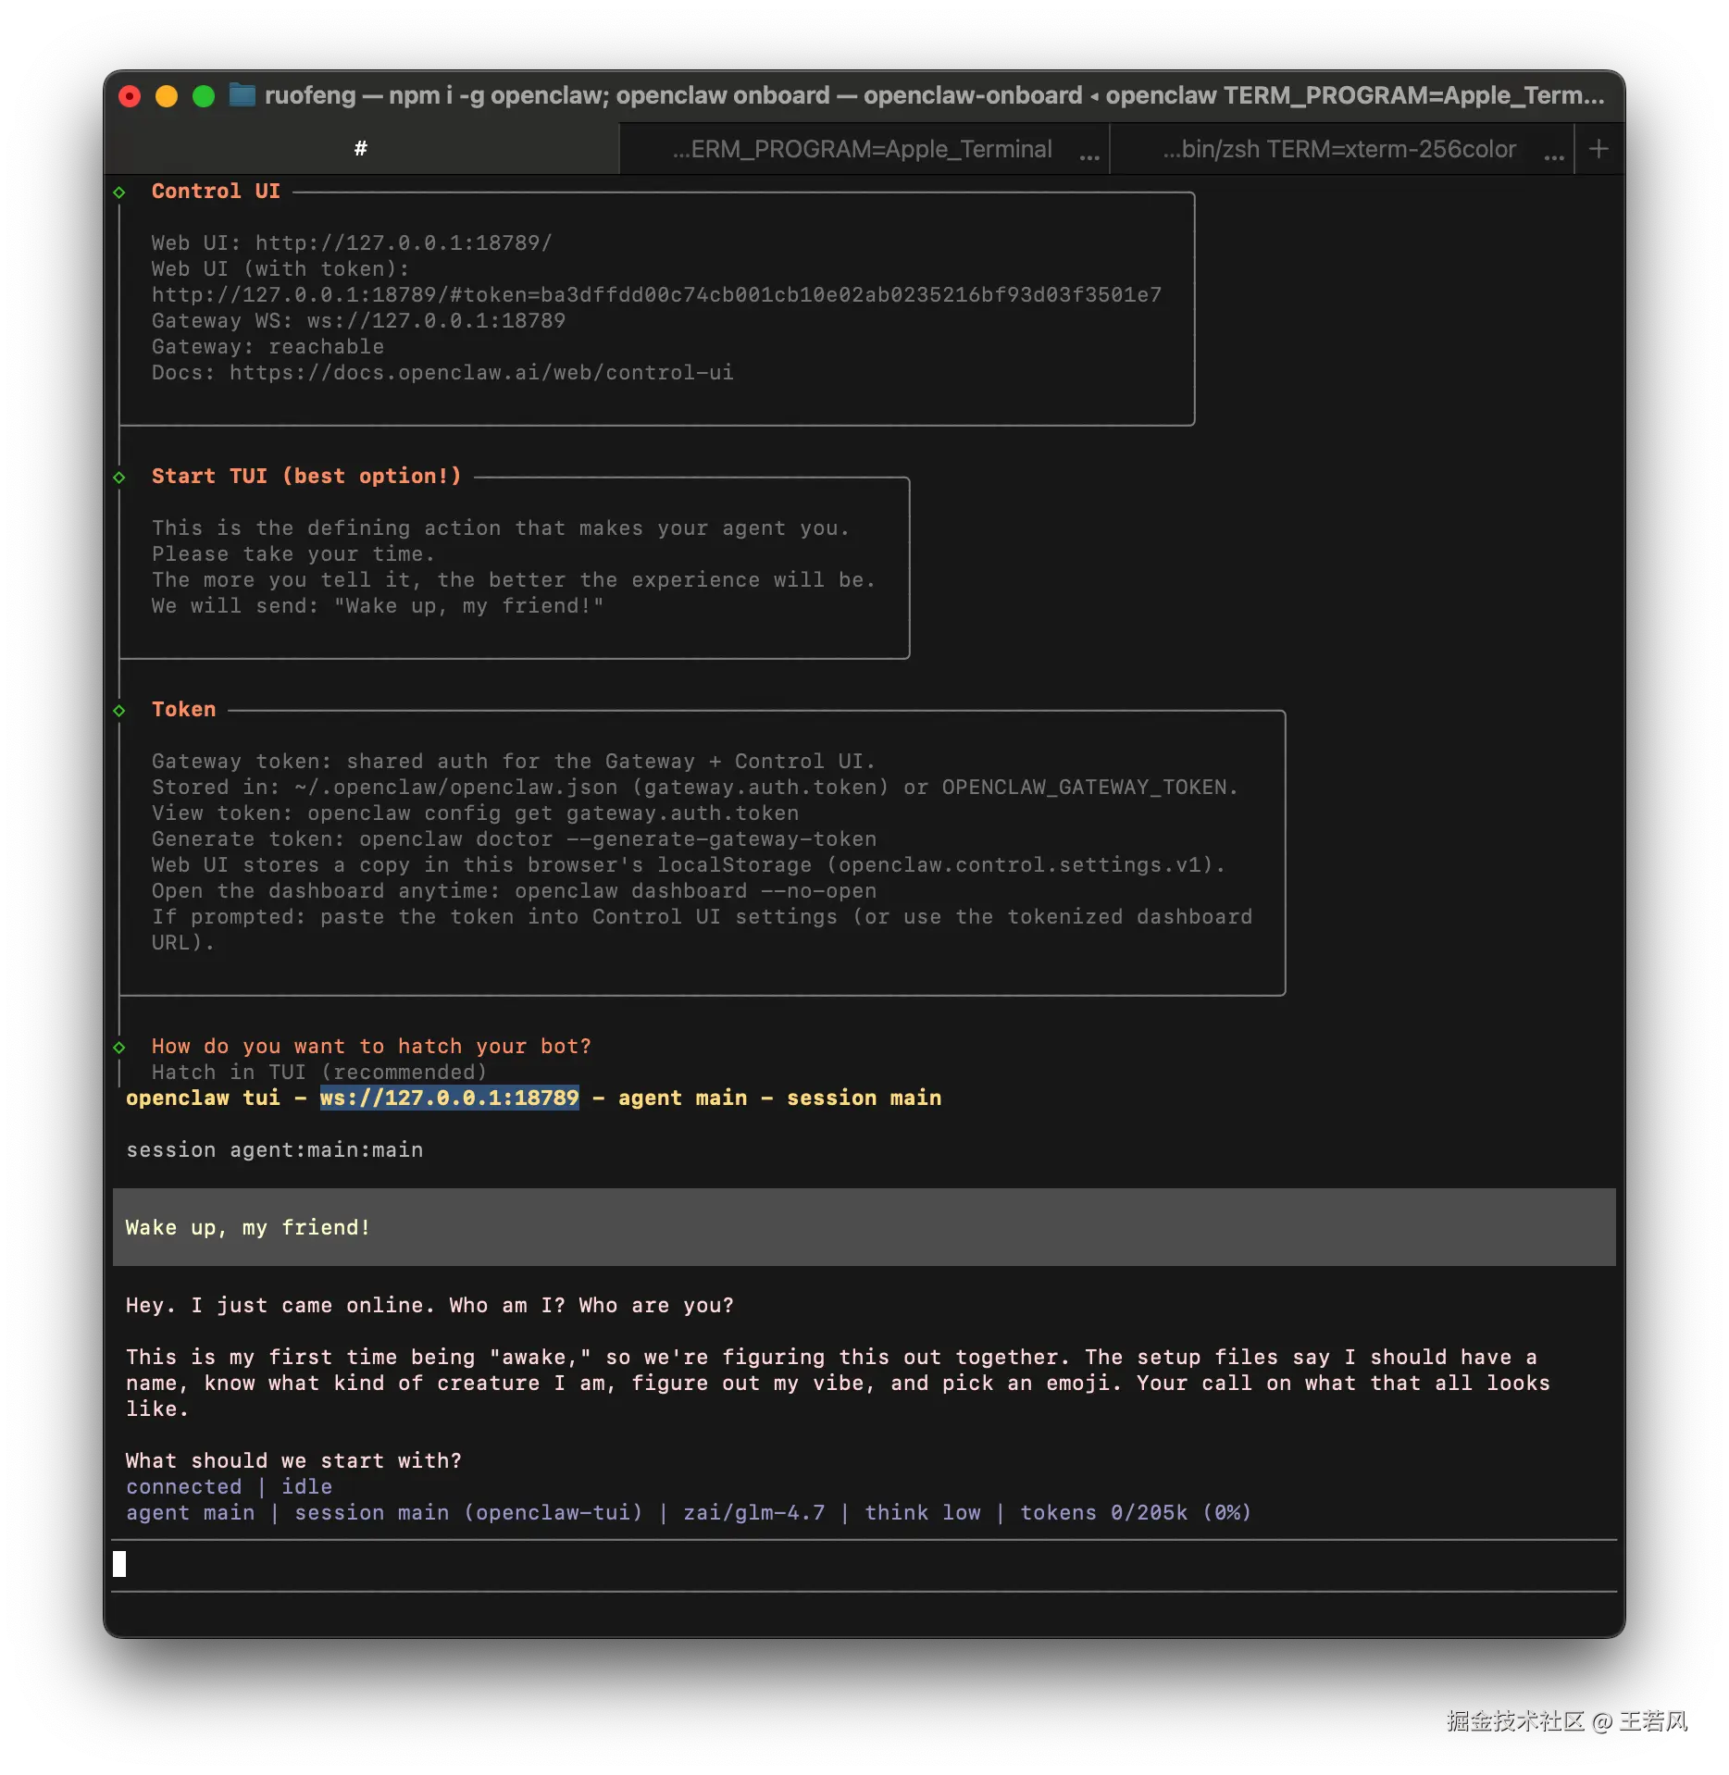Screen dimensions: 1729x1775
Task: Click 'Generate token: openclaw doctor --generate-gateway-token' line
Action: pos(514,838)
